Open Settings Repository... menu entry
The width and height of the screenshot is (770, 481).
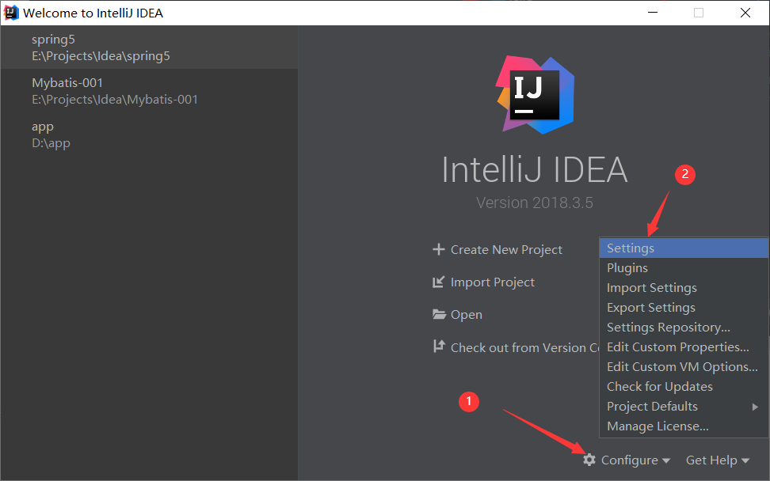click(684, 328)
